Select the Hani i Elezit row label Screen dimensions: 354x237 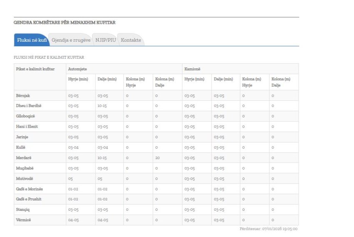(27, 127)
